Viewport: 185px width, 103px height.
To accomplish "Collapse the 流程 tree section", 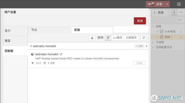I will (x=153, y=26).
